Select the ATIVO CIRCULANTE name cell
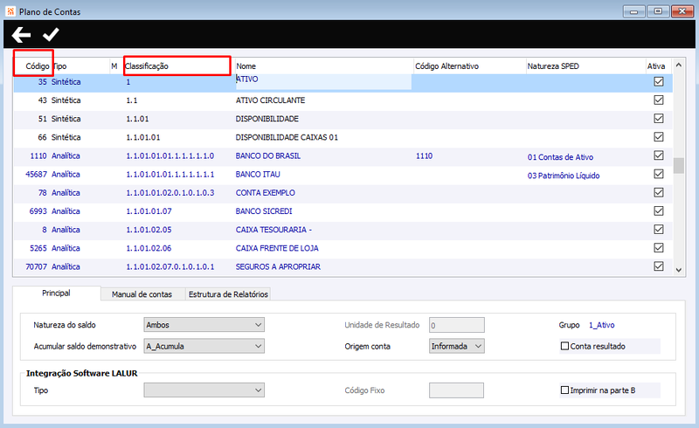 [x=270, y=100]
